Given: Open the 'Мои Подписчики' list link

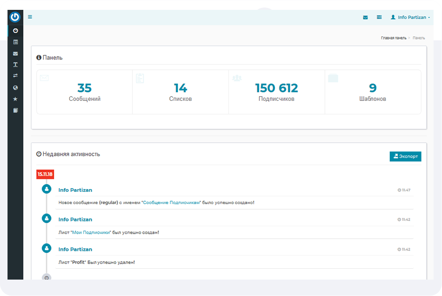Looking at the screenshot, I should (x=91, y=232).
